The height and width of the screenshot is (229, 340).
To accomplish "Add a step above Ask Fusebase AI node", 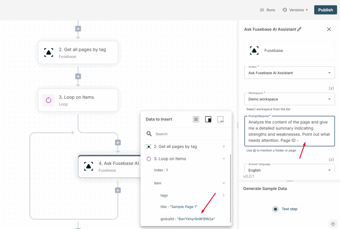I will (118, 143).
